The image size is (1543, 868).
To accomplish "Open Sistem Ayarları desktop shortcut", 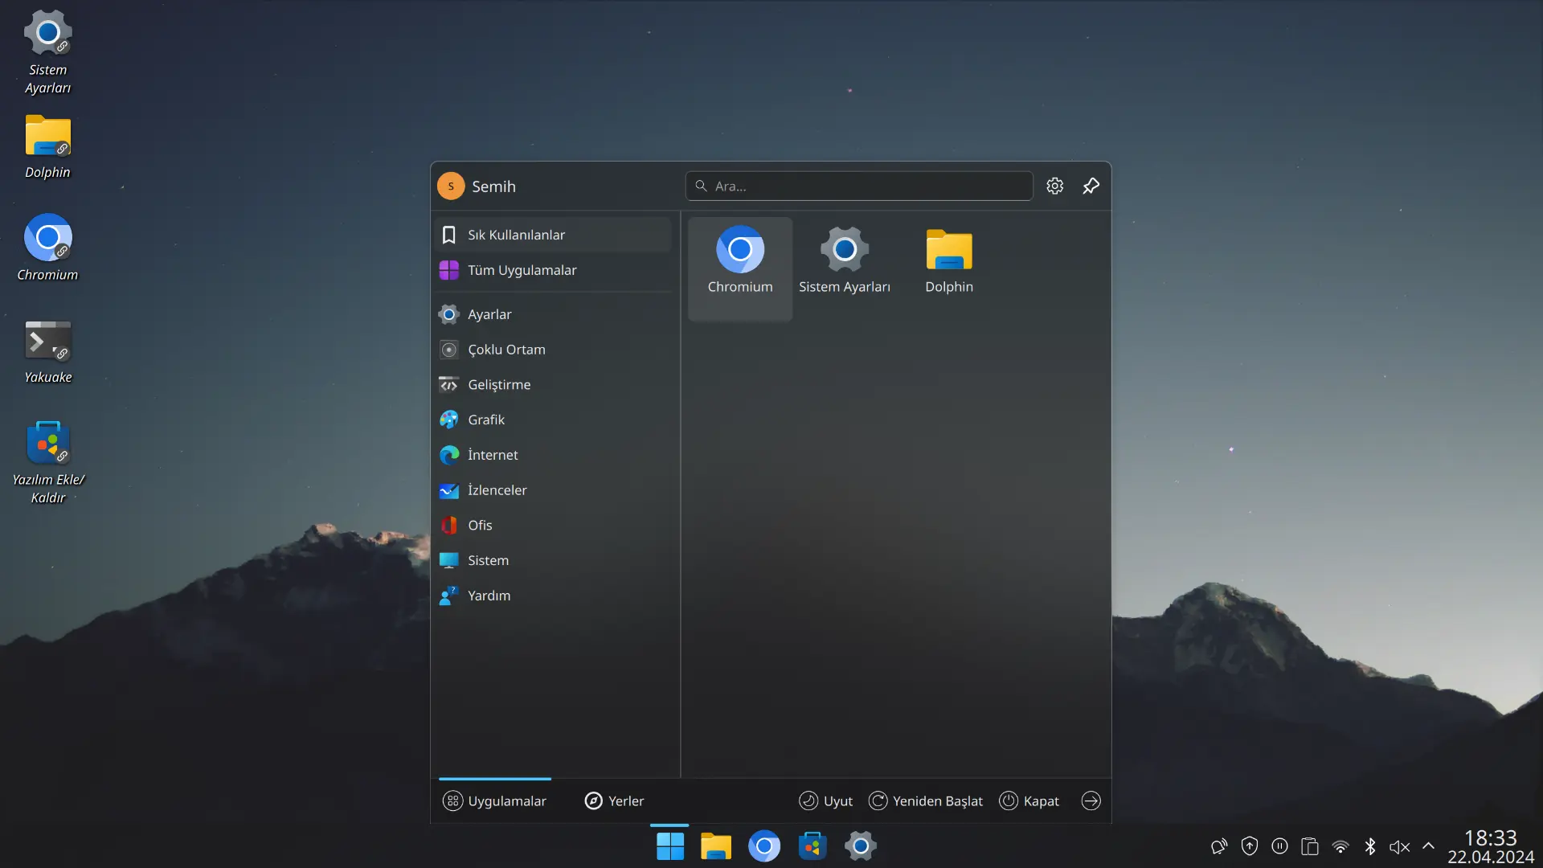I will [48, 52].
